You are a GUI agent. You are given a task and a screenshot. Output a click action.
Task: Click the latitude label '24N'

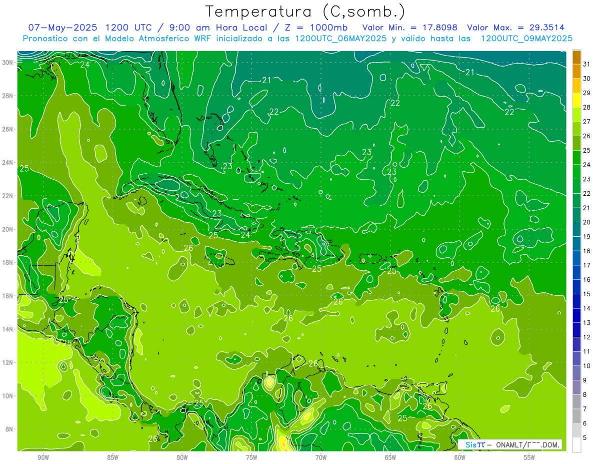click(8, 162)
